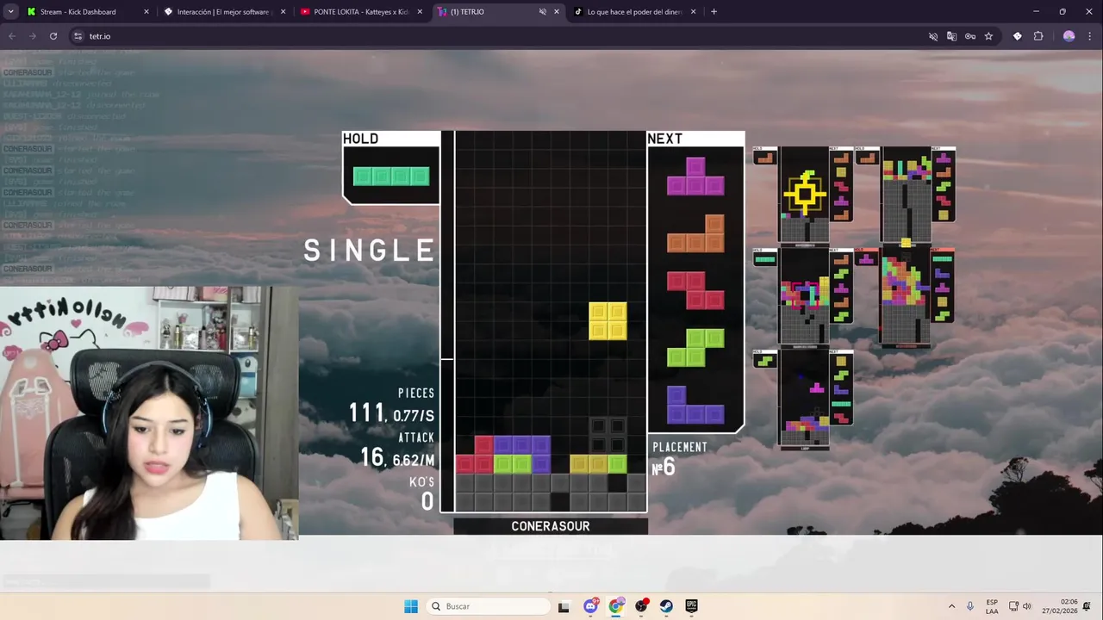Open the pinned tag-shaped extension icon
The image size is (1103, 620).
[x=1017, y=36]
